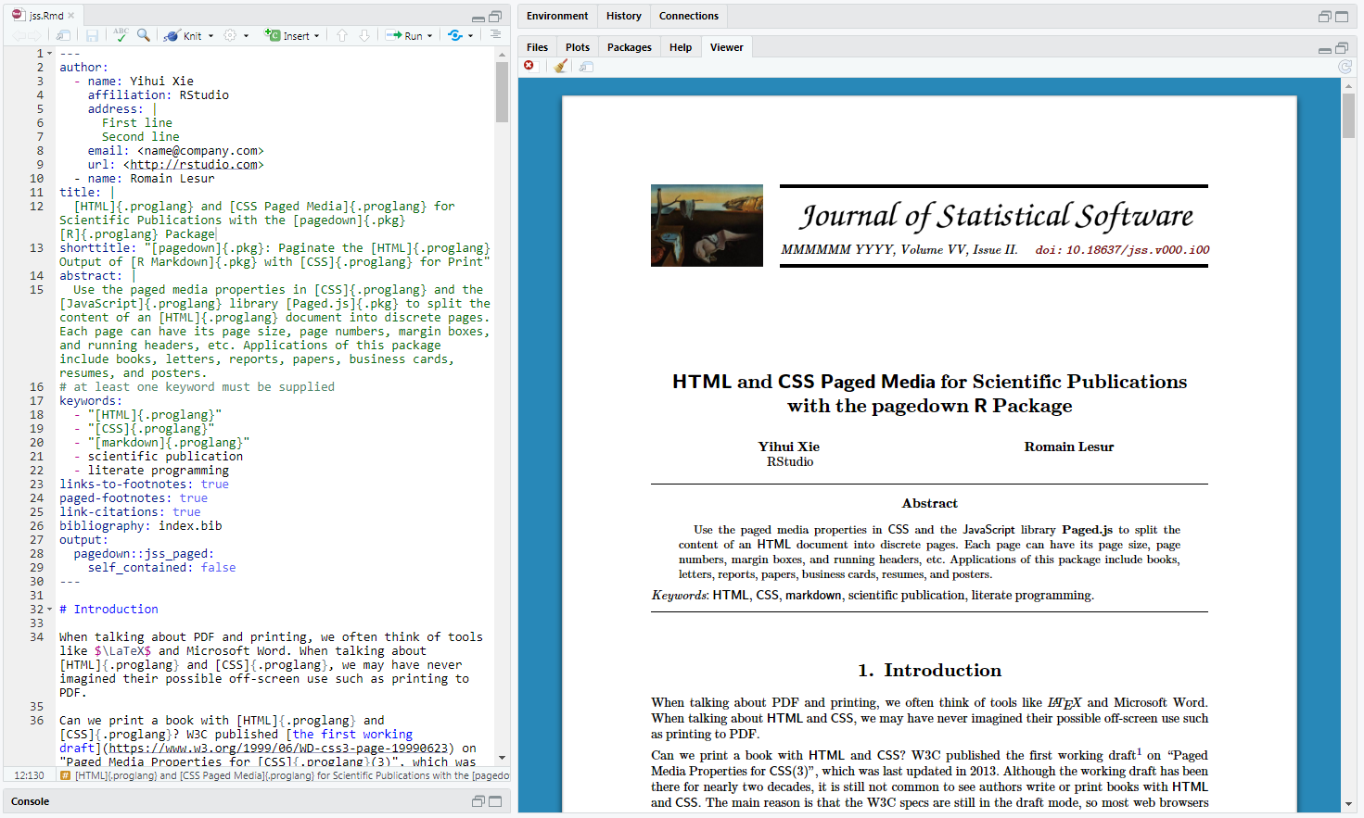Open the History tab
The height and width of the screenshot is (818, 1364).
pyautogui.click(x=623, y=16)
